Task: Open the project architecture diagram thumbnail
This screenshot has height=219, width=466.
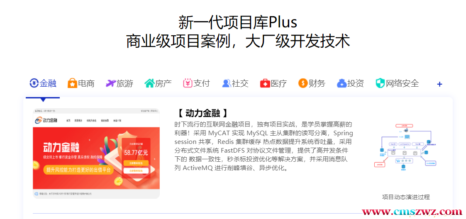Action: [406, 148]
